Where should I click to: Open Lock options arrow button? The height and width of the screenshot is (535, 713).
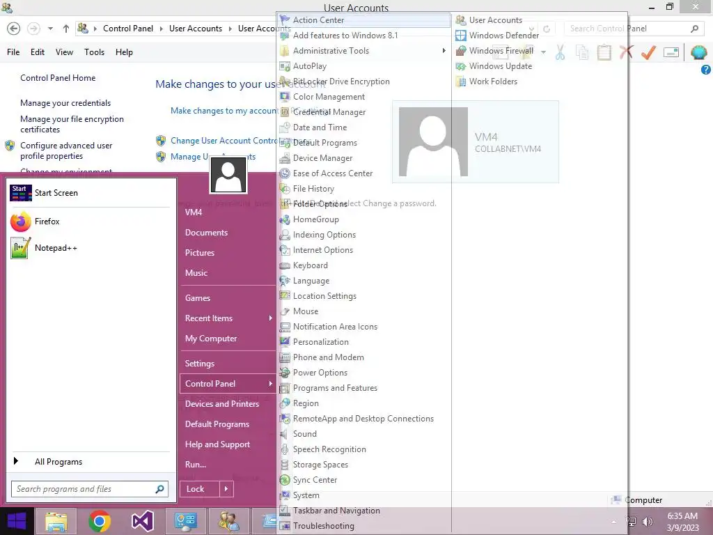point(226,489)
